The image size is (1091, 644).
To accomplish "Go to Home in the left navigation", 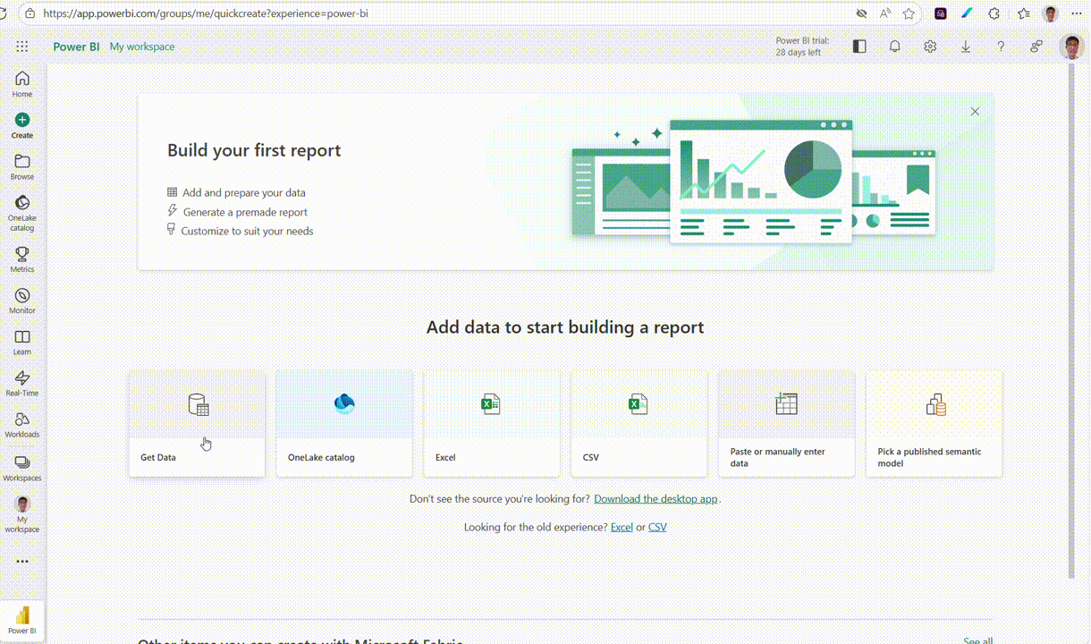I will click(22, 84).
